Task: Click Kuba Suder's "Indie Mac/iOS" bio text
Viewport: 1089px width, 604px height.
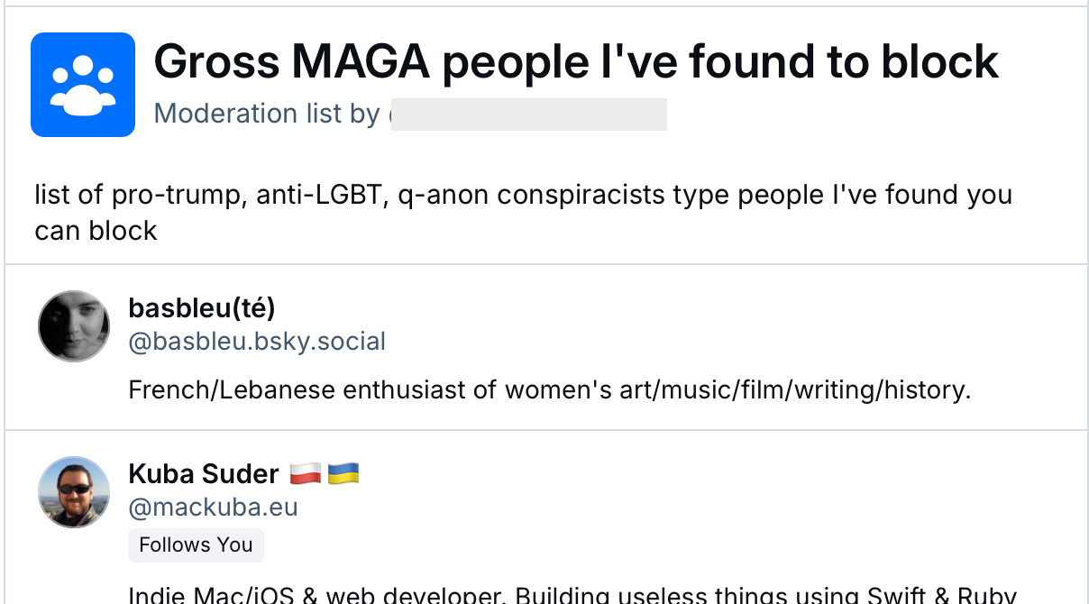Action: [572, 595]
